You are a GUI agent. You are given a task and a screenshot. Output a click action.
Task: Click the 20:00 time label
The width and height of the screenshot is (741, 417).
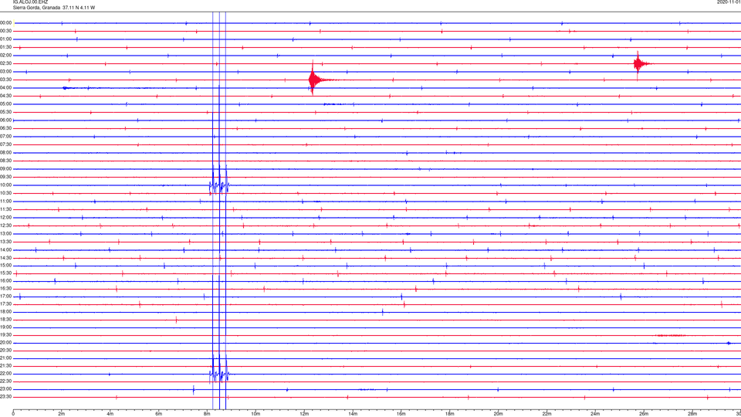[5, 343]
